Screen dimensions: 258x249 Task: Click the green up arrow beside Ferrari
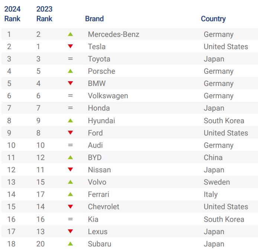71,194
